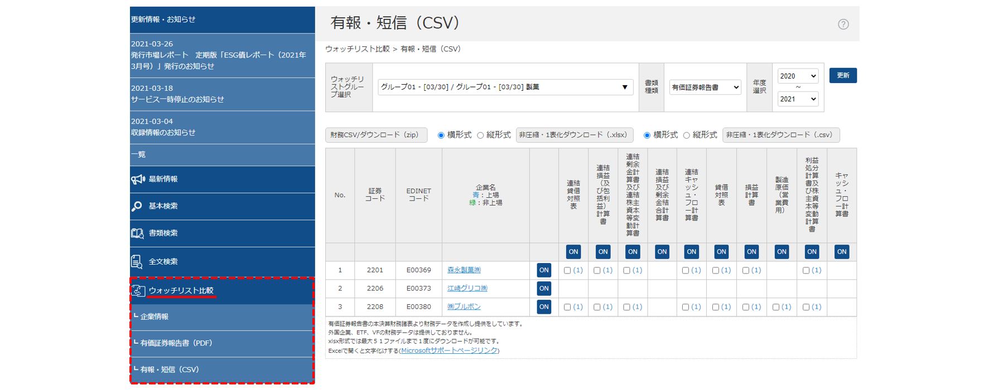The height and width of the screenshot is (390, 984).
Task: Click the 更新 button
Action: tap(842, 76)
